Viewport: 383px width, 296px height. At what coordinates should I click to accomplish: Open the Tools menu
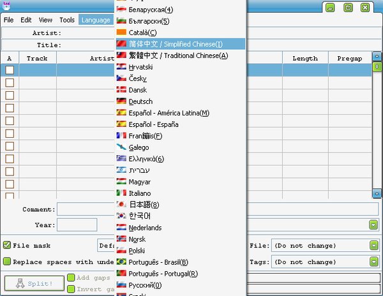coord(67,20)
